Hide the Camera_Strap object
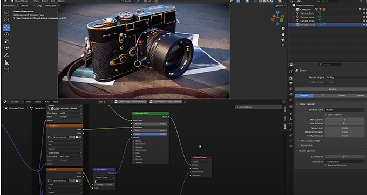 pos(364,21)
